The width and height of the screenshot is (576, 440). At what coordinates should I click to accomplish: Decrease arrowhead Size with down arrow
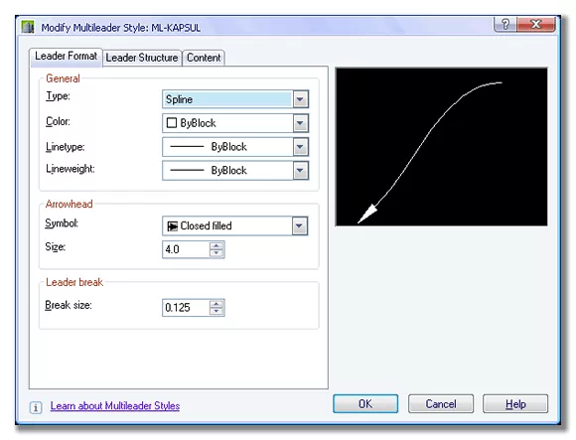point(216,252)
